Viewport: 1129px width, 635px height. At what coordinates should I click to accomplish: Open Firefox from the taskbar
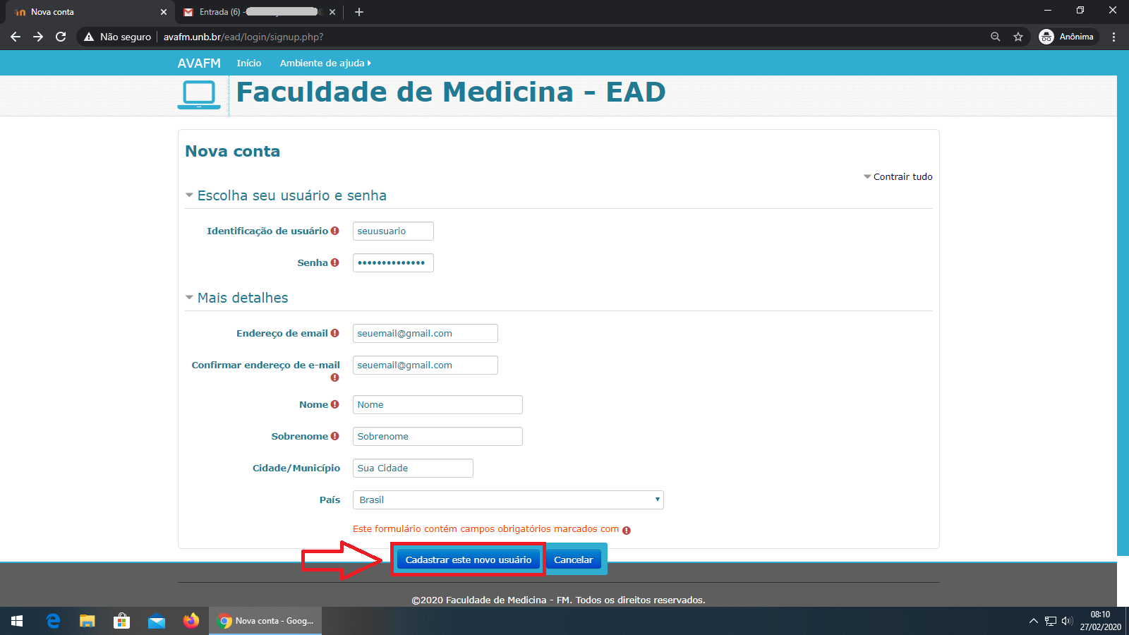(x=191, y=621)
